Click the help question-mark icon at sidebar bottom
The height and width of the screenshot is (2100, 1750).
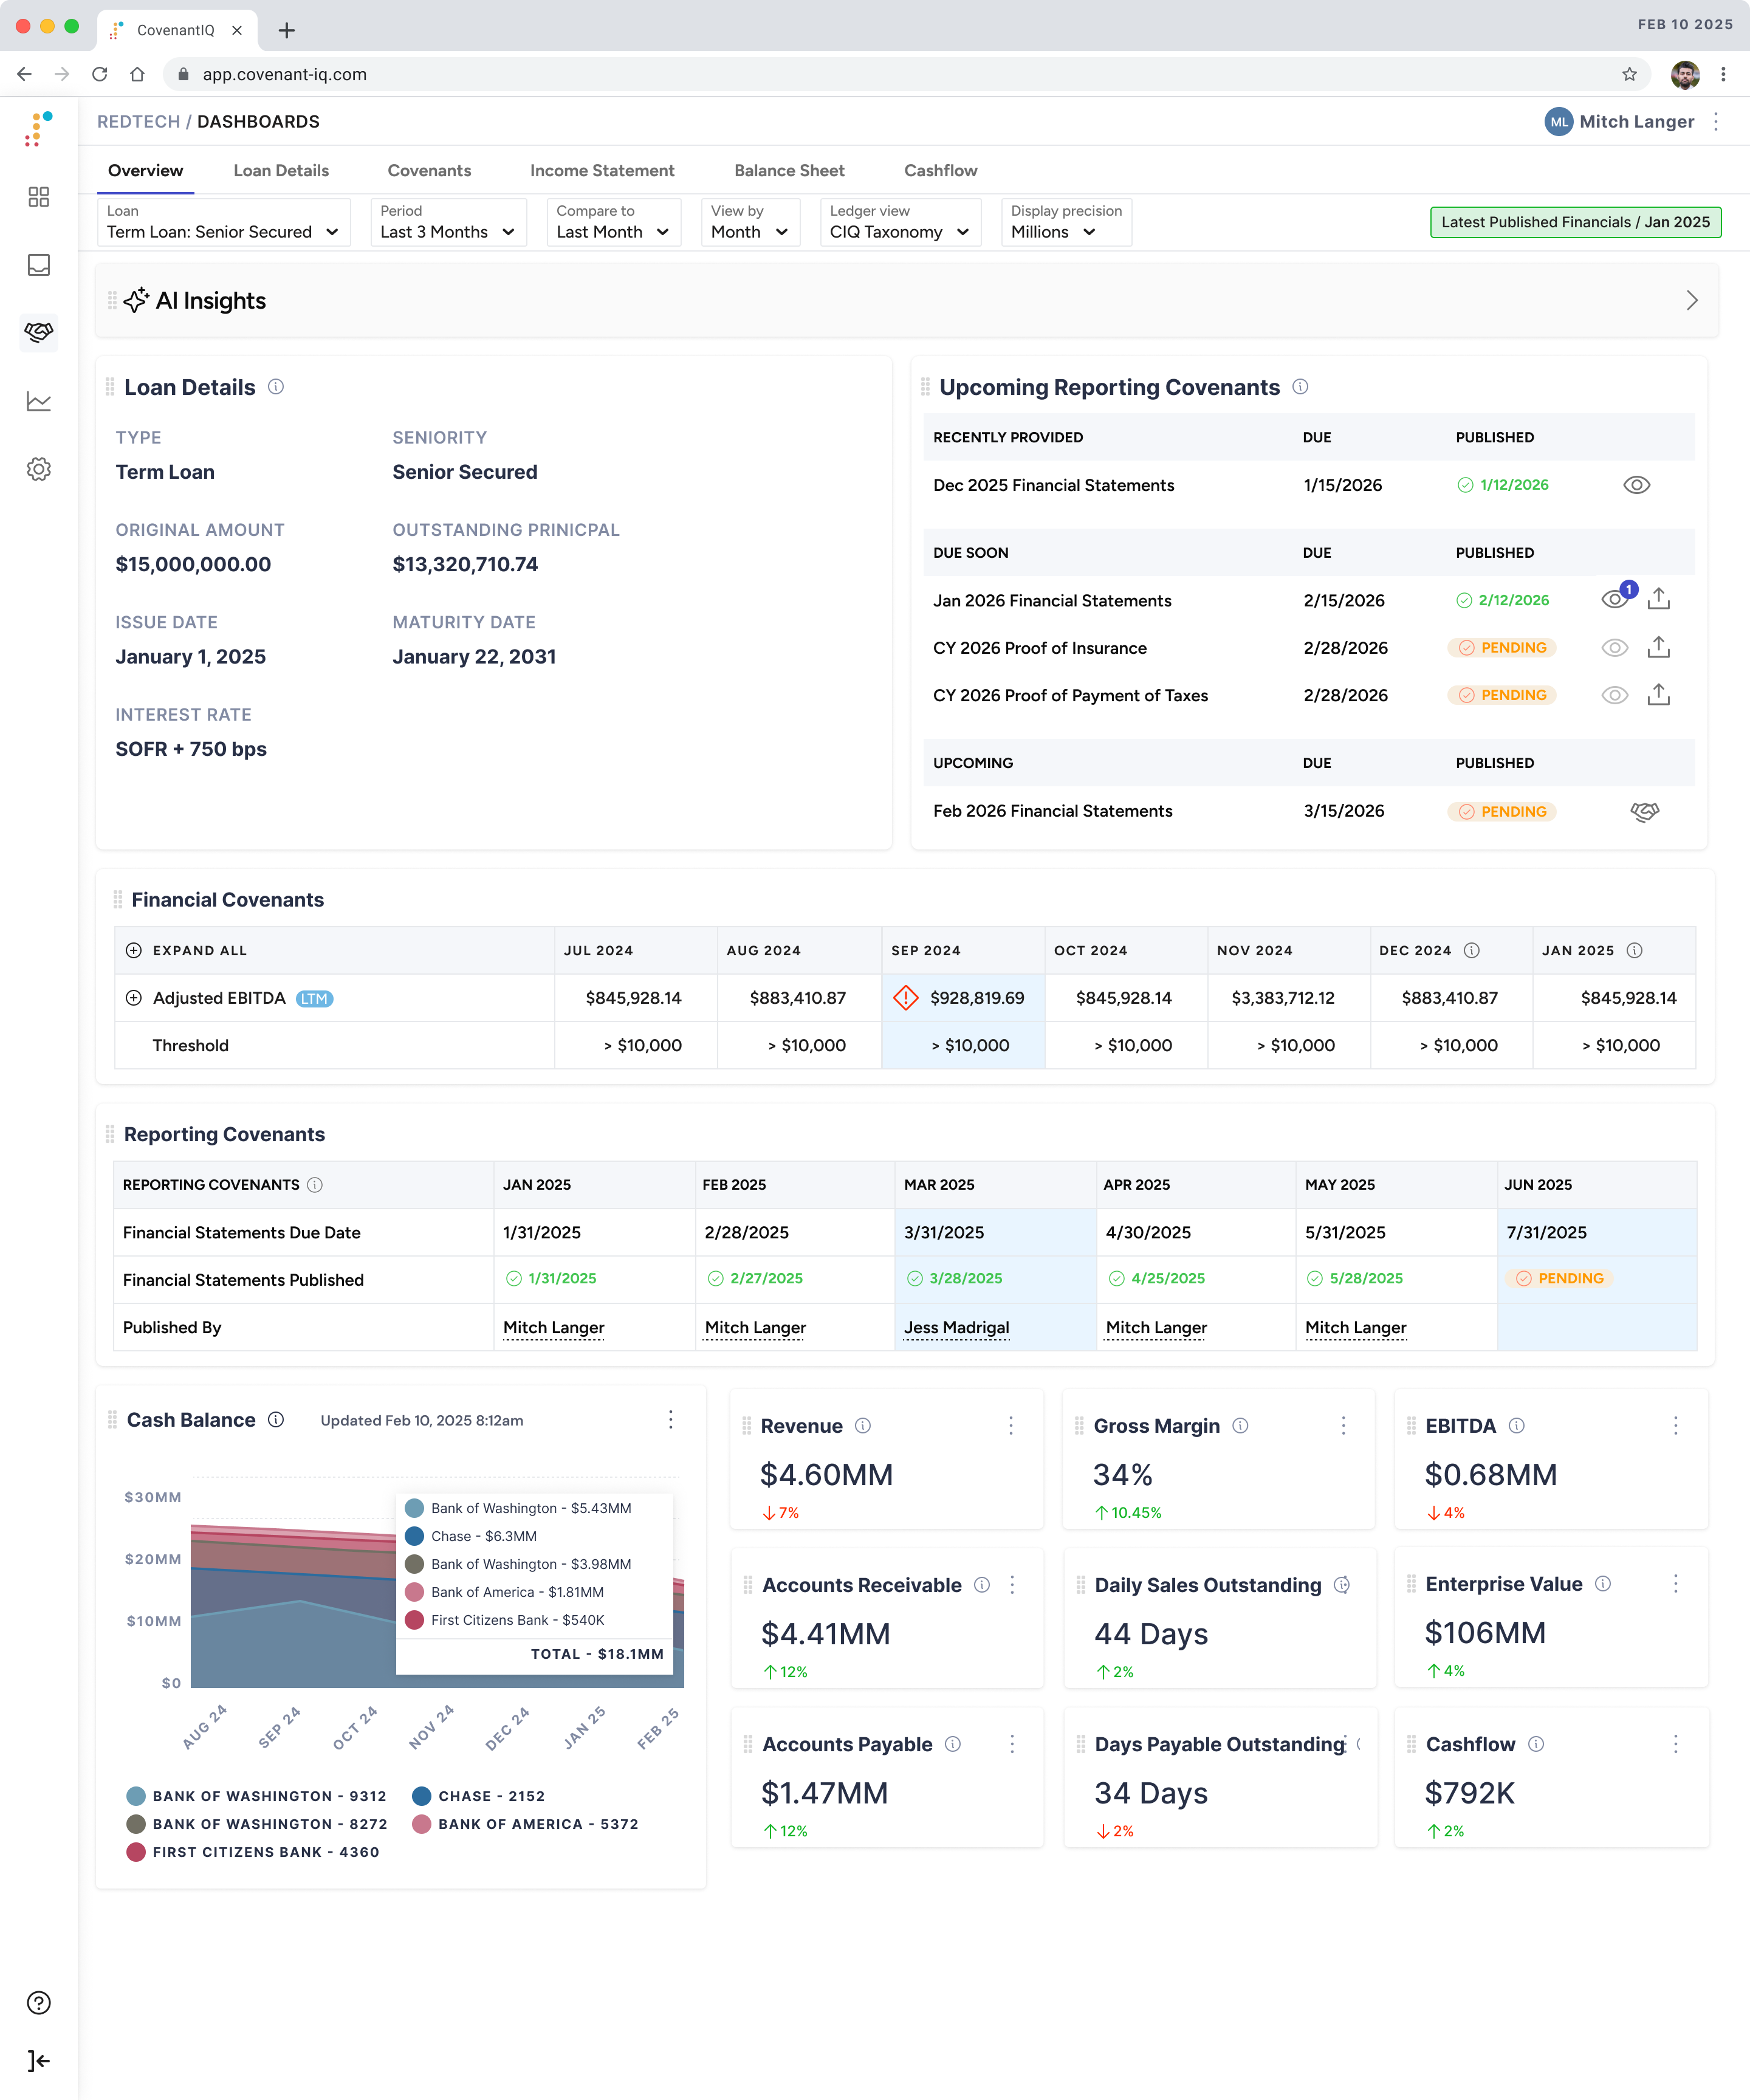[39, 2003]
